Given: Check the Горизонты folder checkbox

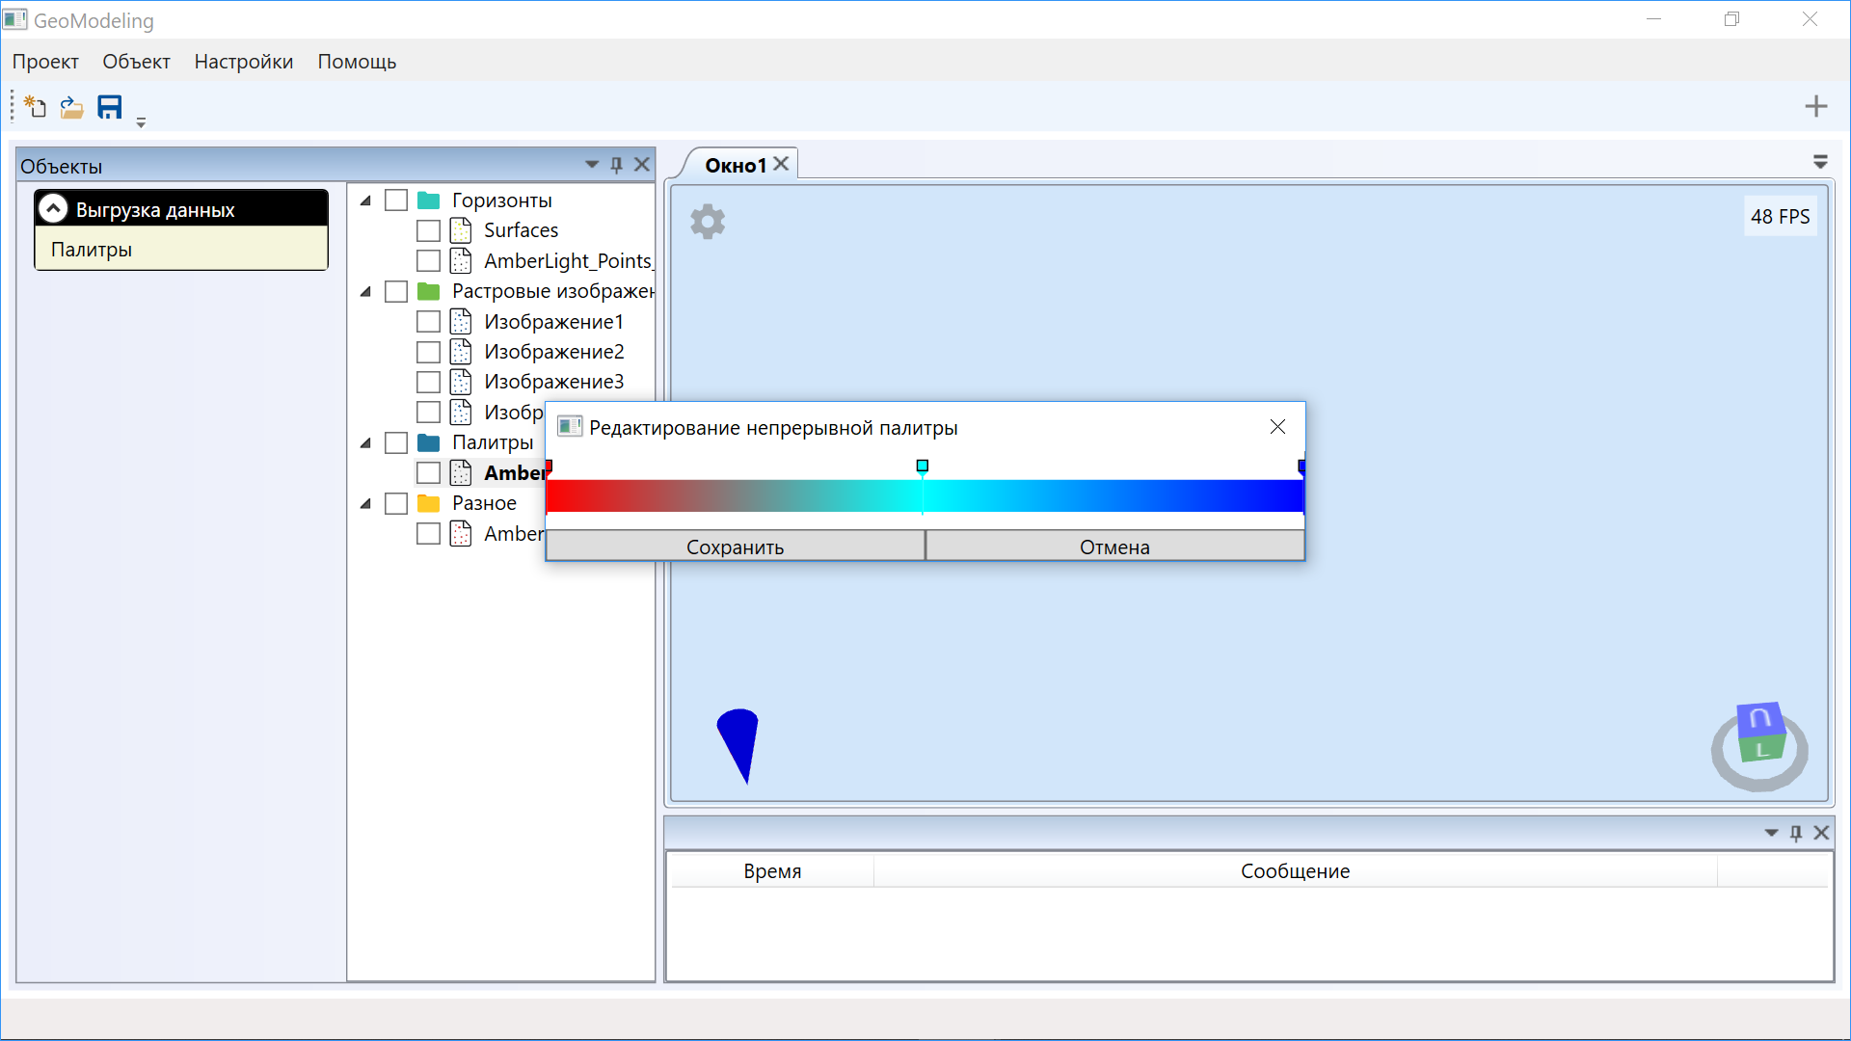Looking at the screenshot, I should pyautogui.click(x=396, y=200).
